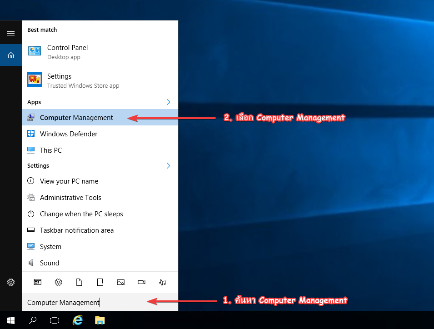434x329 pixels.
Task: Select Computer Management in Apps results
Action: [x=100, y=118]
